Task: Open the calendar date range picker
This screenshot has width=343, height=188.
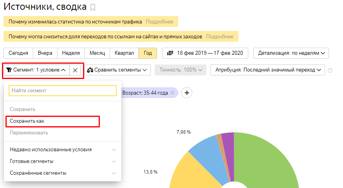Action: [206, 53]
